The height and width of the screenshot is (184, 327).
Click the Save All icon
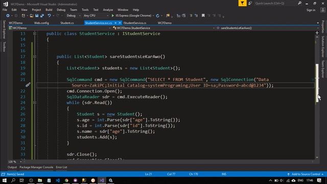click(42, 16)
